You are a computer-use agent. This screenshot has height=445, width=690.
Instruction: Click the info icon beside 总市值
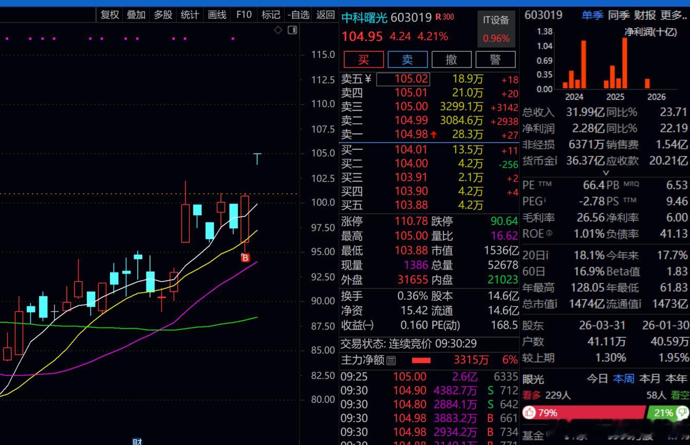coord(555,304)
